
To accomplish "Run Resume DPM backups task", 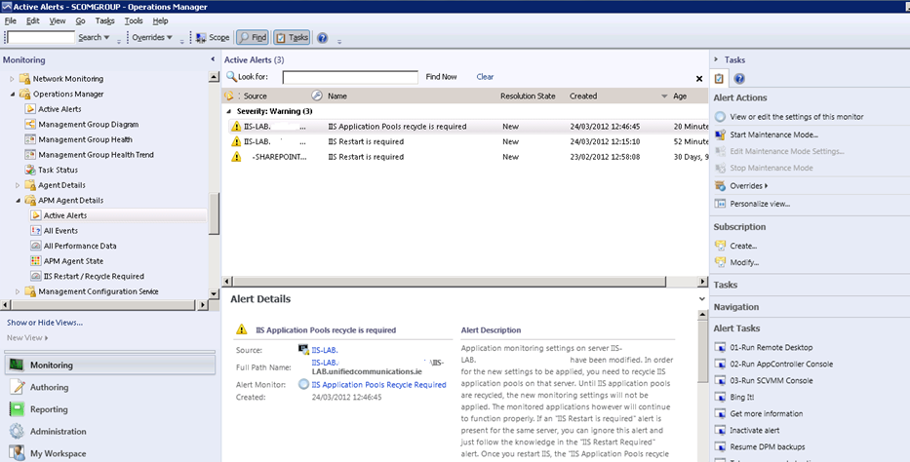I will coord(768,447).
